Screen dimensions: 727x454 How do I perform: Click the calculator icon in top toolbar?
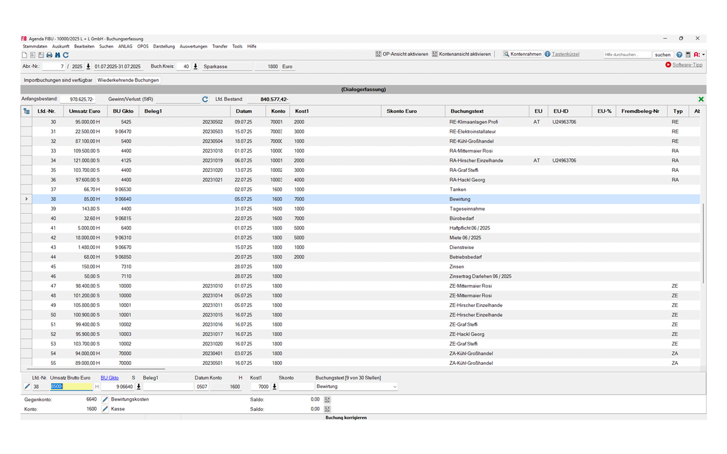688,54
